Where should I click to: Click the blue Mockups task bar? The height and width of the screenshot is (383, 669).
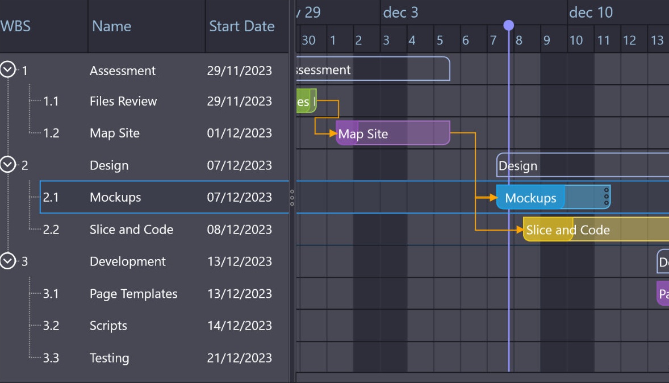click(x=530, y=197)
